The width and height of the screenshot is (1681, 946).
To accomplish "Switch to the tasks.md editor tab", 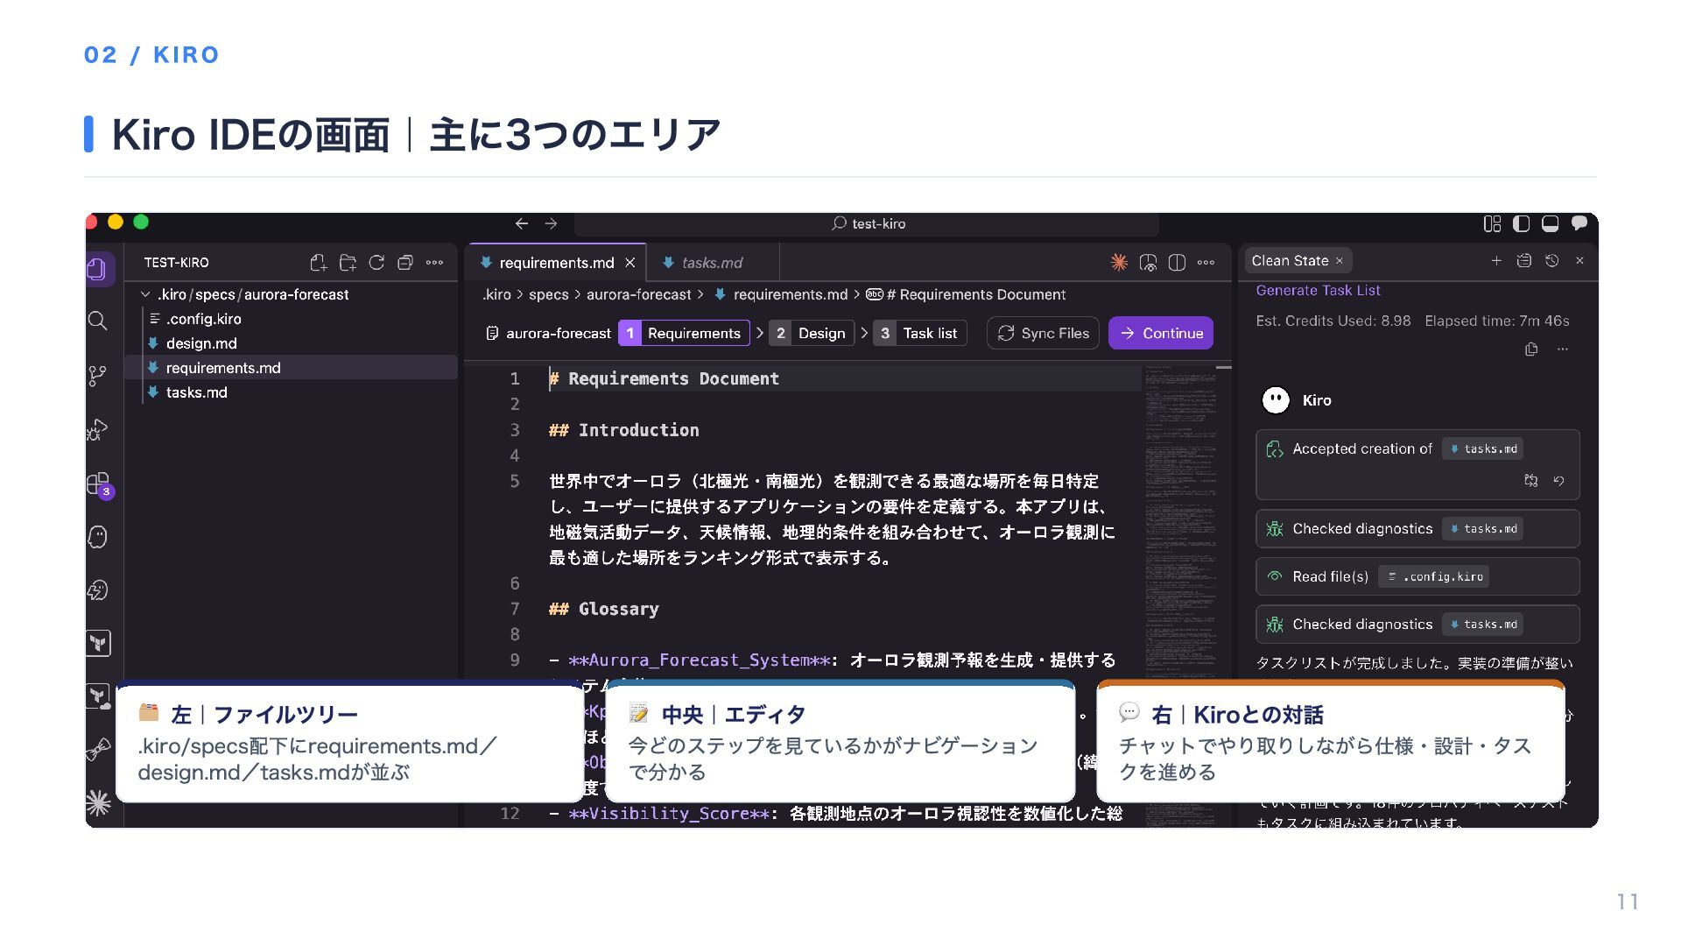I will [712, 263].
